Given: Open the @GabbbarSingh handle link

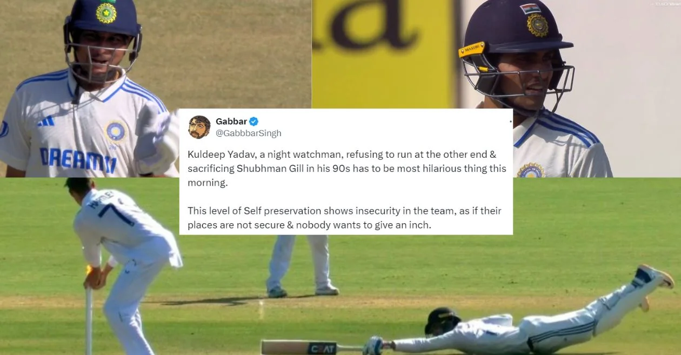Looking at the screenshot, I should (x=248, y=133).
